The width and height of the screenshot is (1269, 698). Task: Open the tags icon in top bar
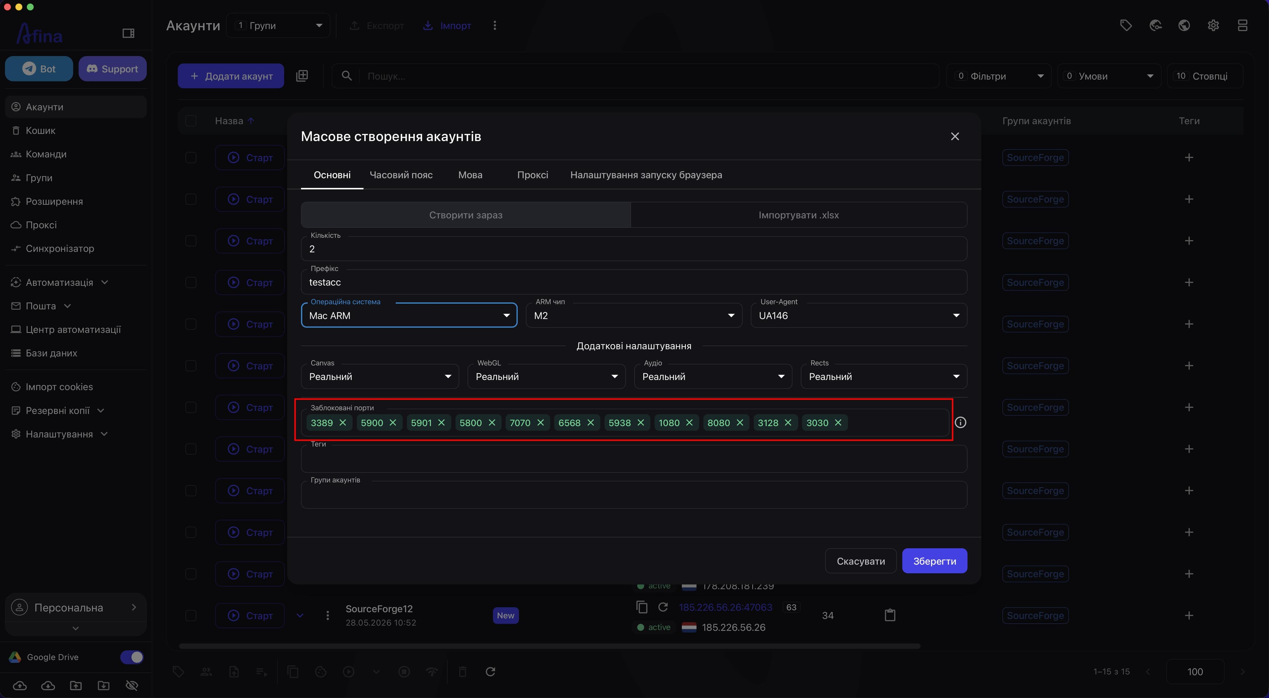(x=1126, y=25)
